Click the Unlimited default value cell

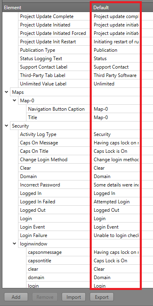[116, 84]
